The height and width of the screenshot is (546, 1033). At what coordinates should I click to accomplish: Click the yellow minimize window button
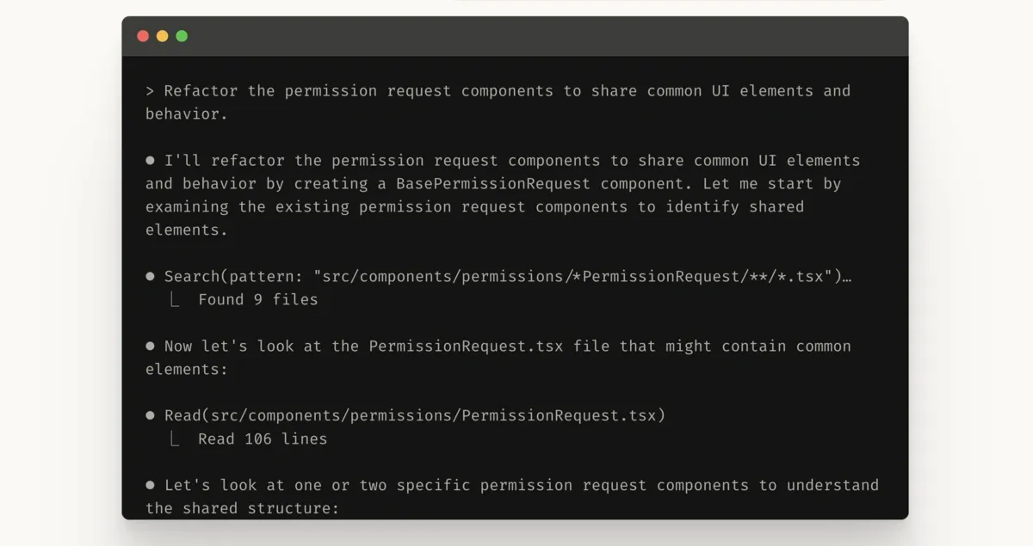[x=162, y=36]
